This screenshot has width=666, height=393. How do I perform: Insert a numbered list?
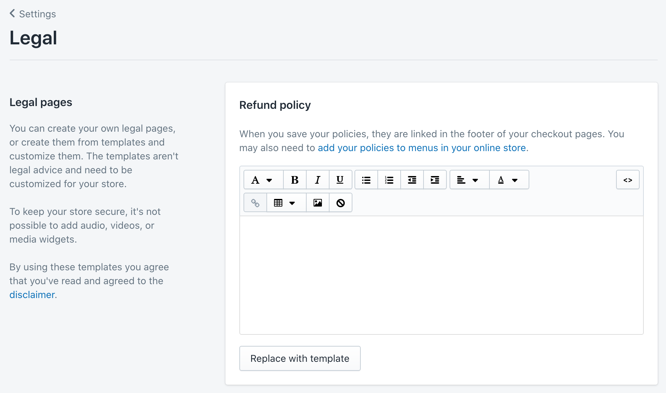coord(389,180)
